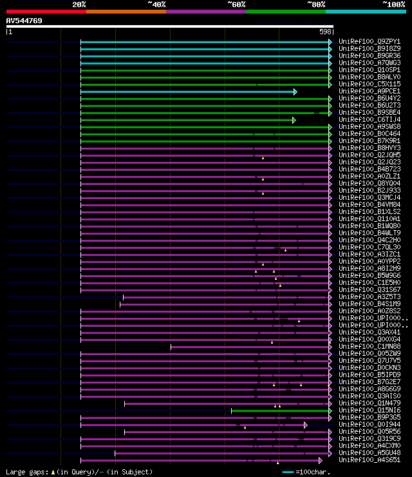Click the UniRef100_A0ZLZ1 label
The width and height of the screenshot is (412, 477).
click(370, 177)
